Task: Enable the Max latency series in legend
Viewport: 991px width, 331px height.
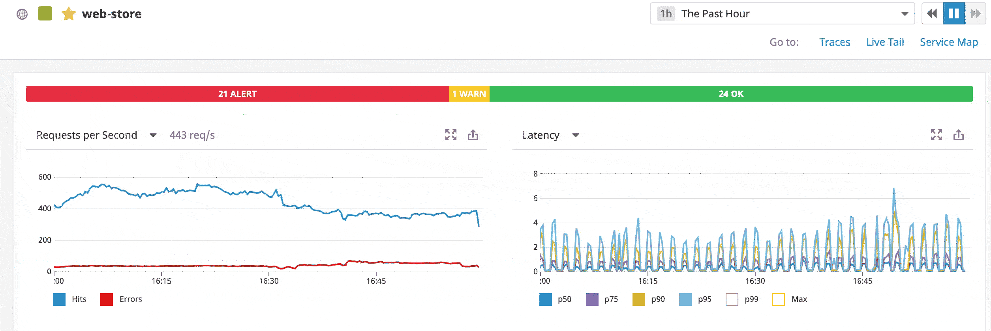Action: pyautogui.click(x=778, y=299)
